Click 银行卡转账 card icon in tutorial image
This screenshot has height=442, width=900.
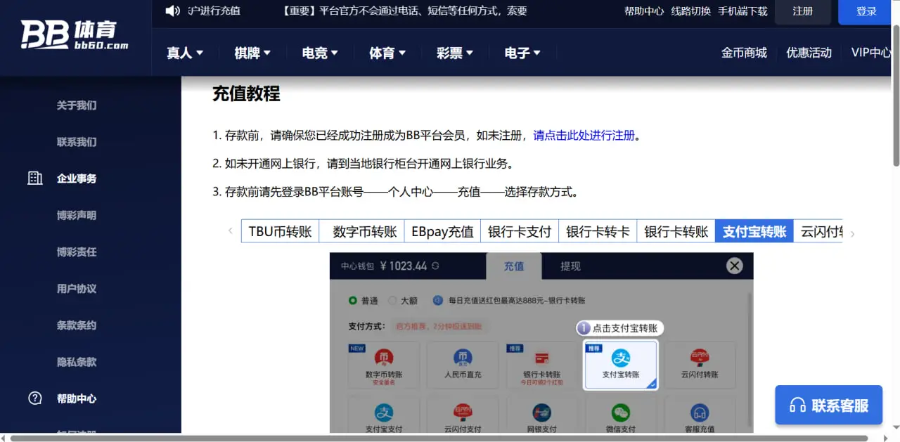point(541,357)
